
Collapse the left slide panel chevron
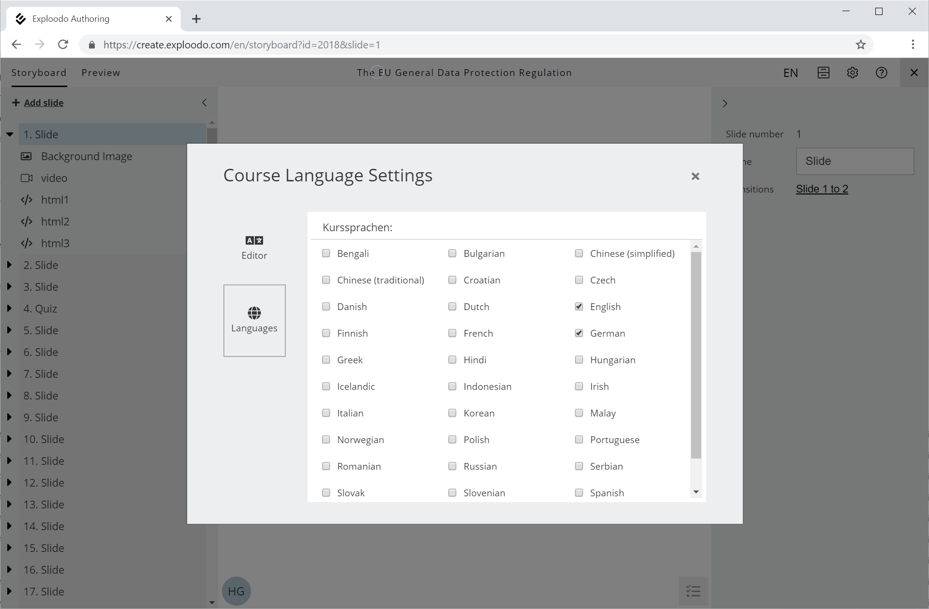coord(205,103)
